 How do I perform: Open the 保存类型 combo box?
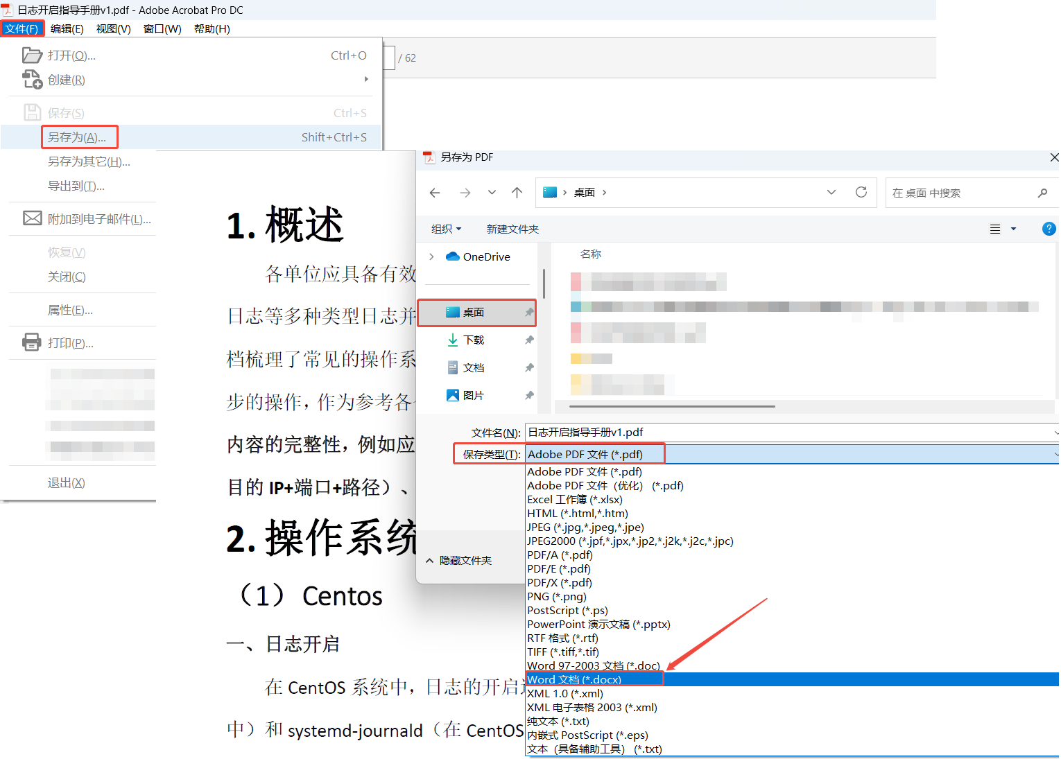pos(792,454)
